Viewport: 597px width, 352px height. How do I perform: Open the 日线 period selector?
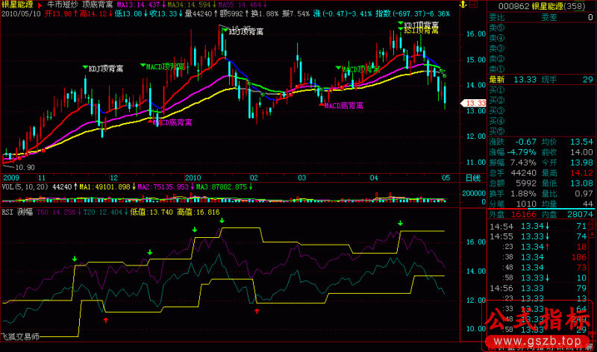point(472,178)
